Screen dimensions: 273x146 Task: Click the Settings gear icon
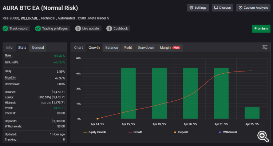click(x=191, y=8)
